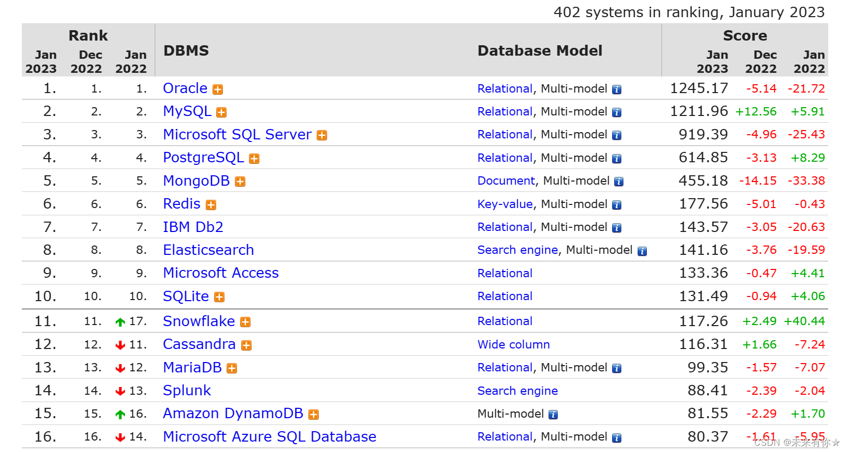
Task: Open the Splunk link
Action: (x=187, y=390)
